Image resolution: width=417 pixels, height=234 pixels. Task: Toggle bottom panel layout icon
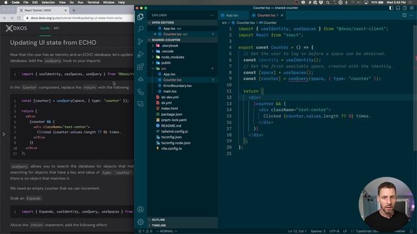[x=398, y=8]
